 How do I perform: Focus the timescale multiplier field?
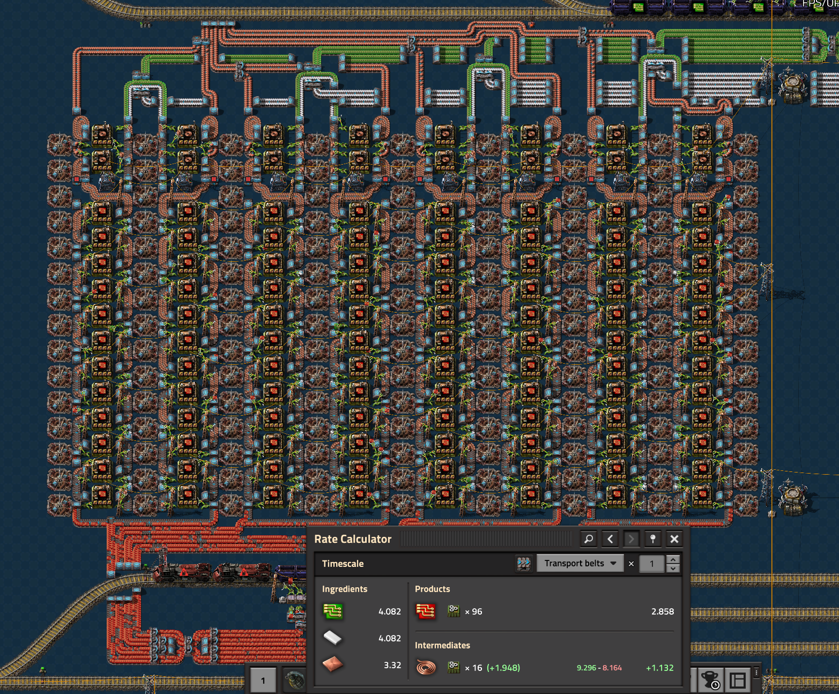click(x=652, y=564)
